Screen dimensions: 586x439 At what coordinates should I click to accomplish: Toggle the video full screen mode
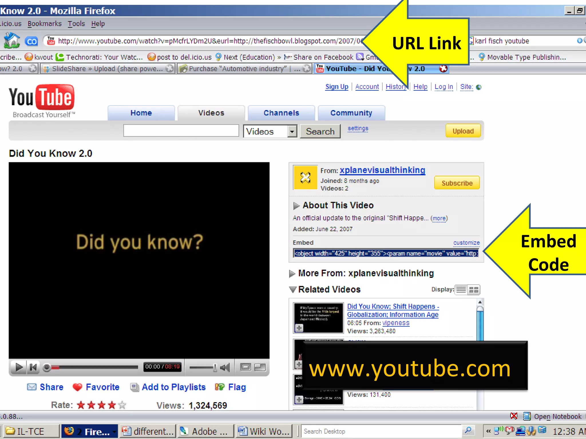pyautogui.click(x=260, y=367)
